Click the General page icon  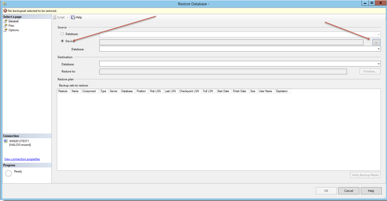coord(5,21)
